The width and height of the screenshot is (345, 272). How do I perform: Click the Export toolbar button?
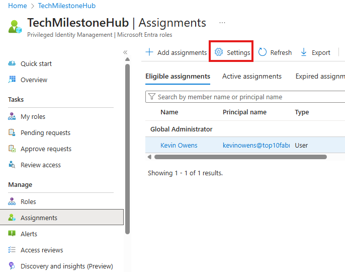[315, 52]
